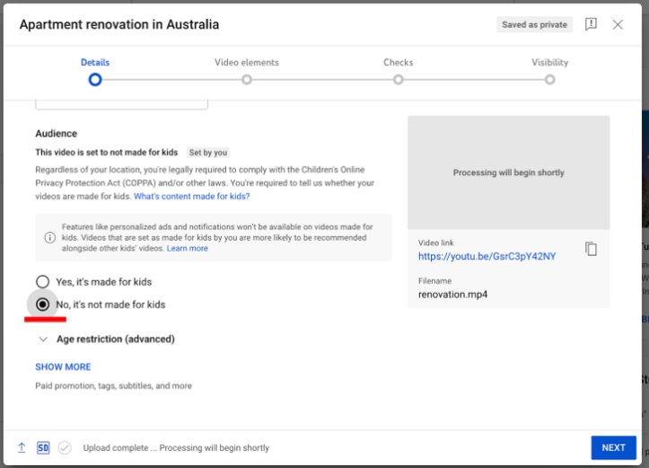This screenshot has height=468, width=649.
Task: Click the SD quality status icon
Action: [x=43, y=447]
